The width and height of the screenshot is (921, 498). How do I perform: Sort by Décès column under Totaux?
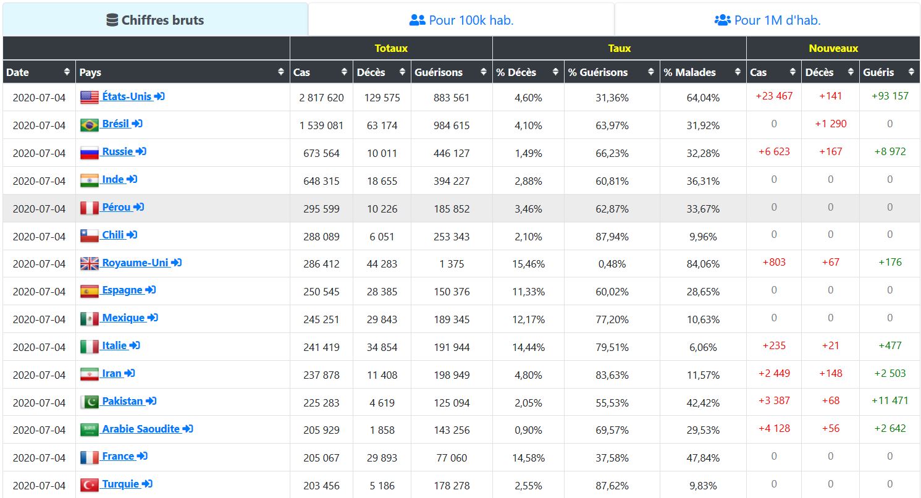pyautogui.click(x=382, y=72)
